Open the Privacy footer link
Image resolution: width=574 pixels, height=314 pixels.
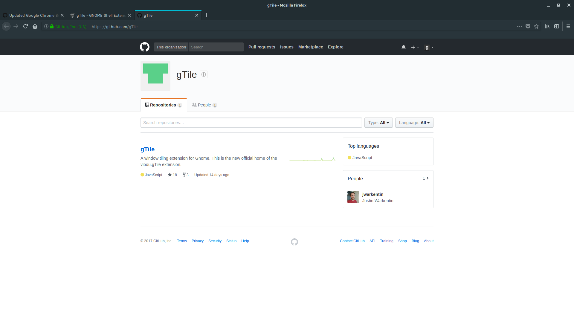(x=198, y=241)
